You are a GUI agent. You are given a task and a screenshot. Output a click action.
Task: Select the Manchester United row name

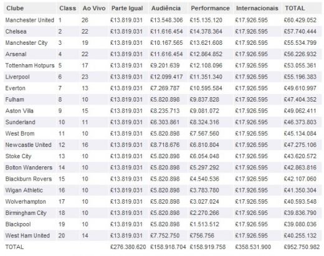pyautogui.click(x=30, y=20)
